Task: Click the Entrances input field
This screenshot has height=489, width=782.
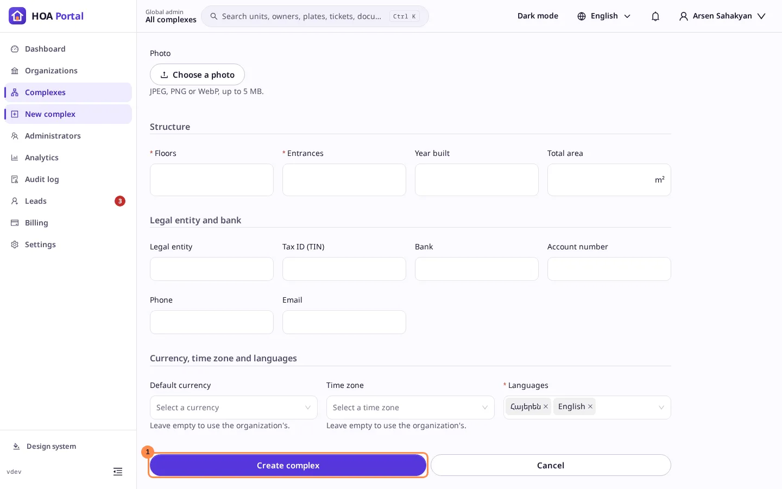Action: 344,180
